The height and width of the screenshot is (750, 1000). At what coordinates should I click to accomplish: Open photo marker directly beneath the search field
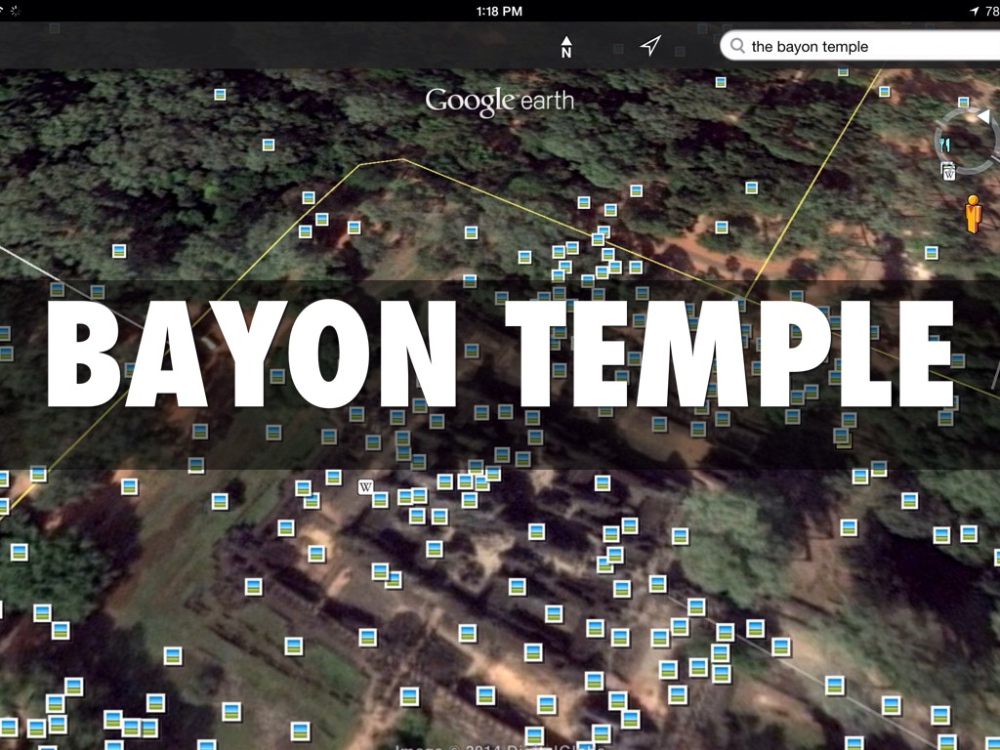click(844, 70)
